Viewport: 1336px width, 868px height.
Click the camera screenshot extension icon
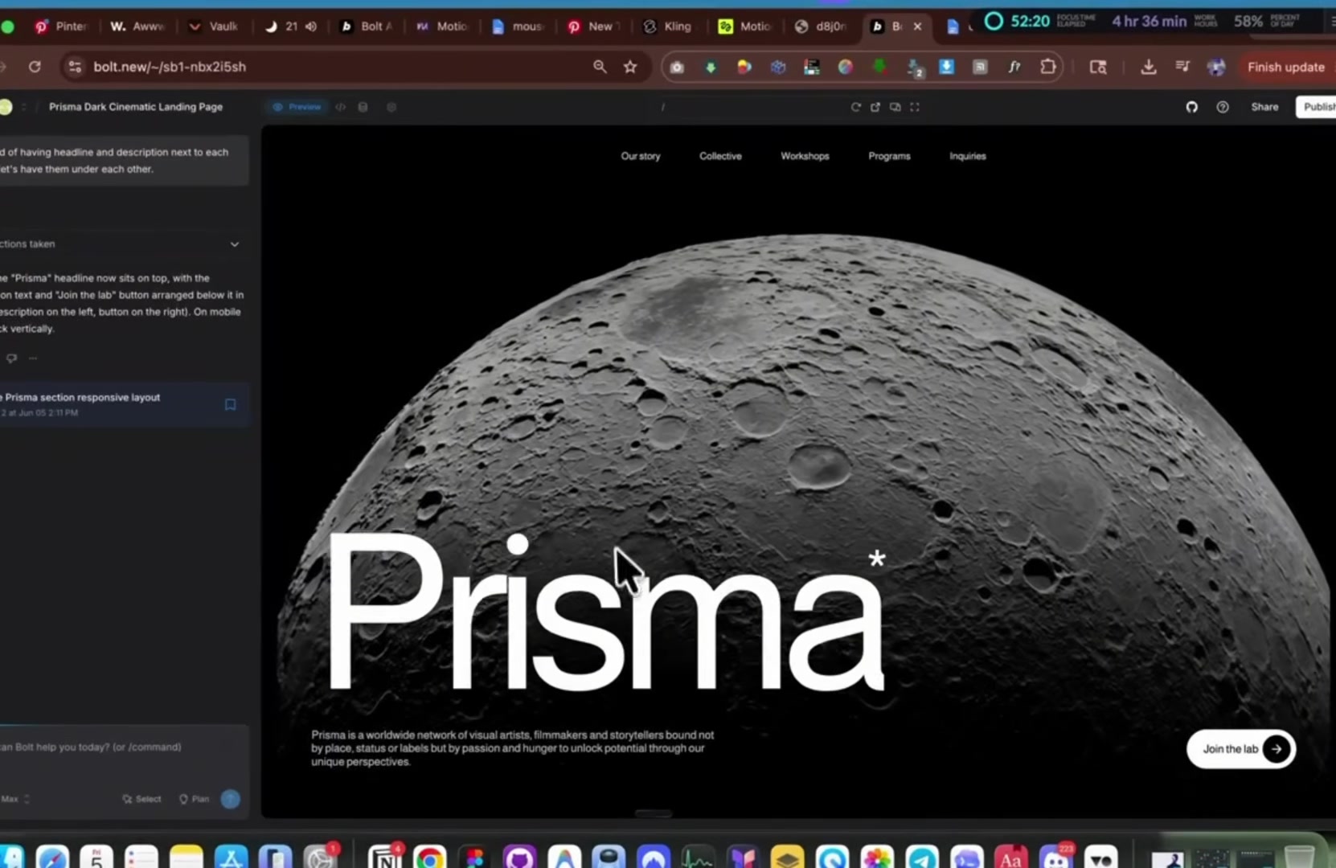click(x=677, y=68)
